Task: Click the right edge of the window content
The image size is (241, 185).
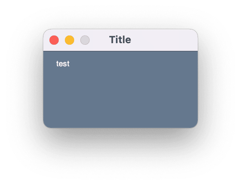Action: click(x=197, y=89)
